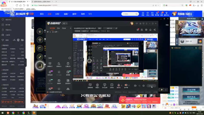Click Windows Start button in taskbar

tap(2, 113)
